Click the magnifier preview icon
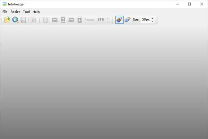 tap(15, 20)
